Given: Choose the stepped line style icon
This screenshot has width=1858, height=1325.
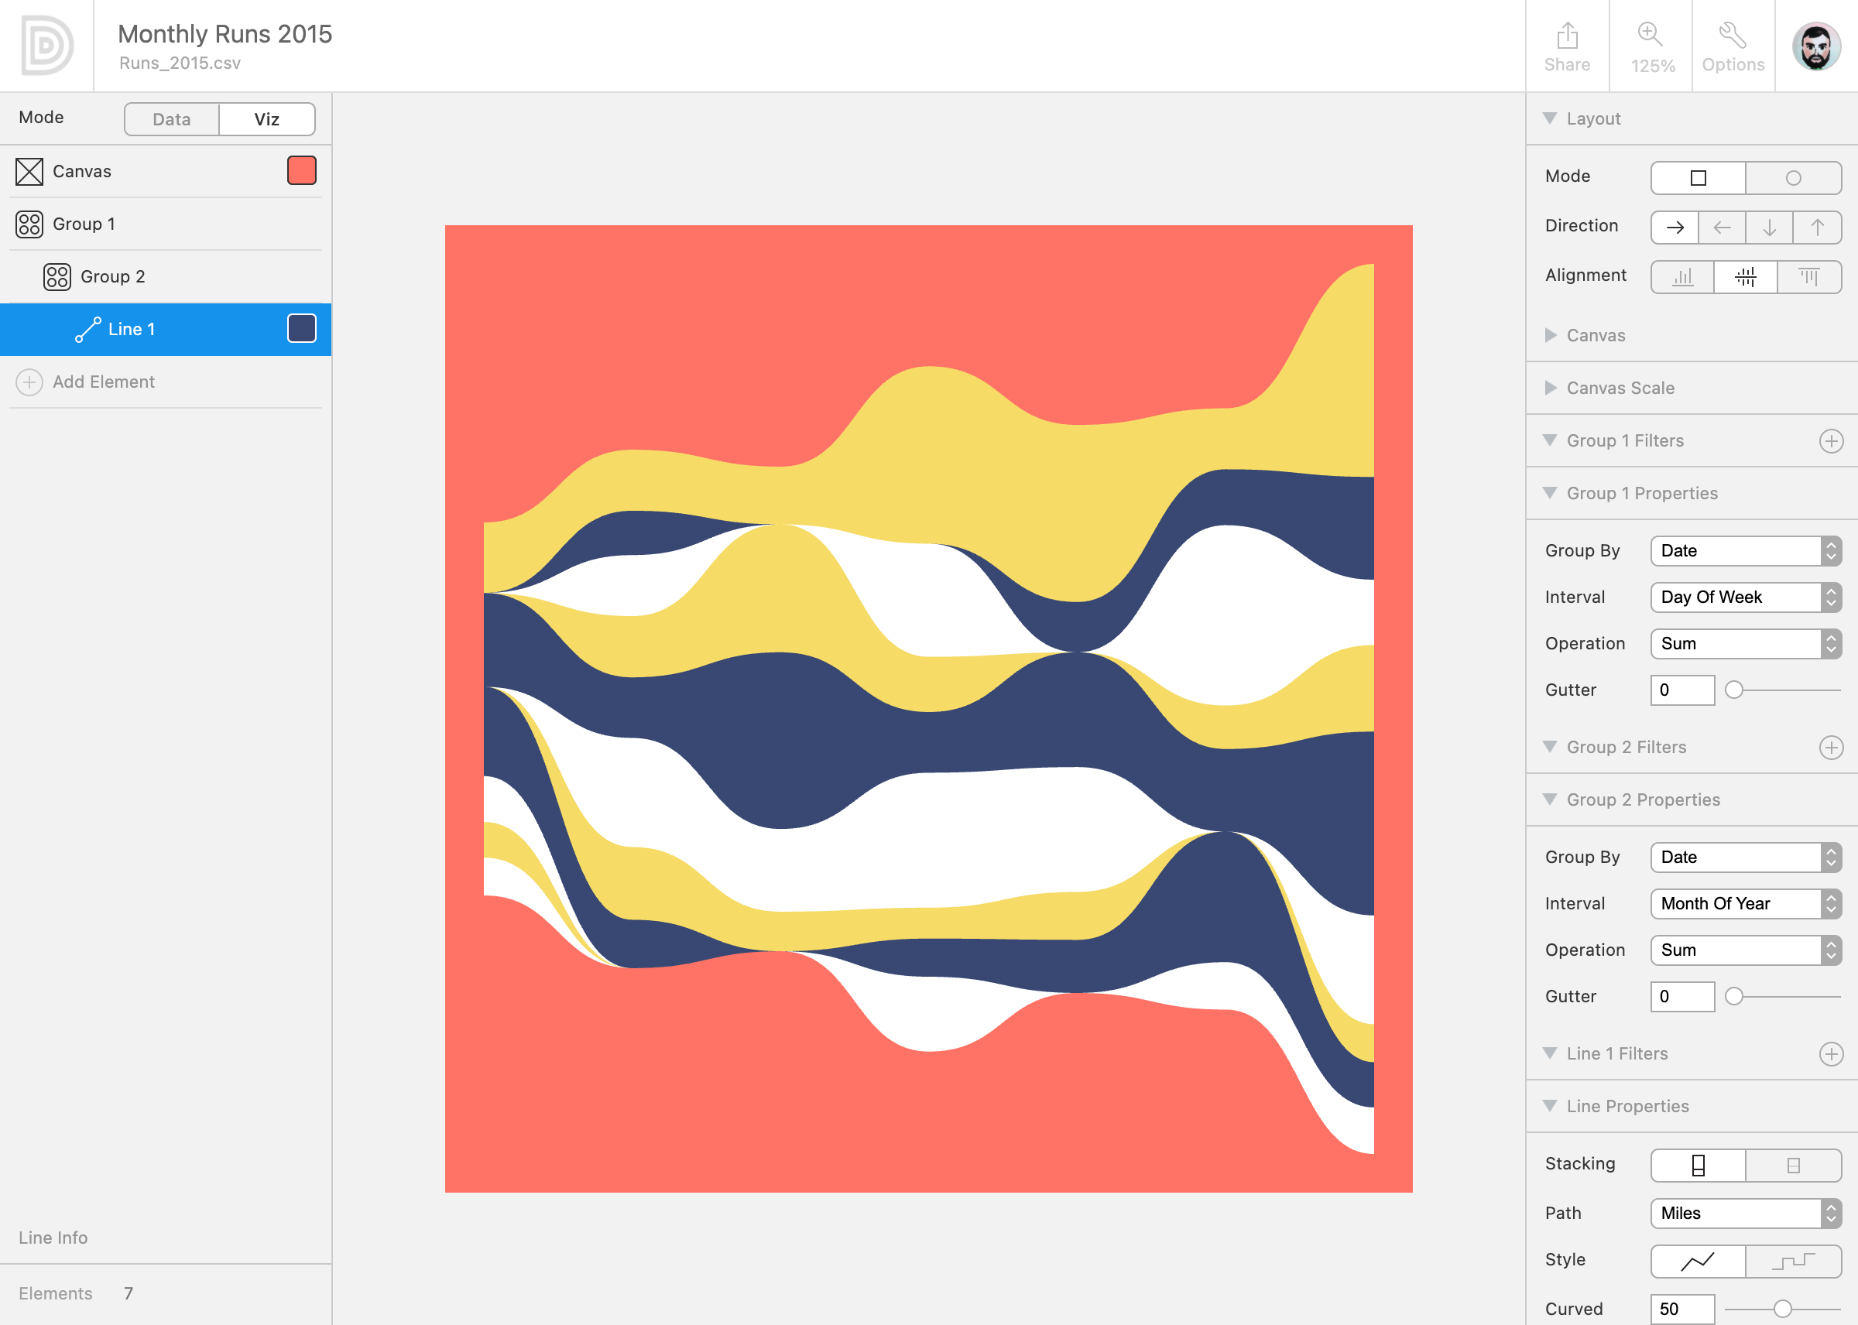Looking at the screenshot, I should [1794, 1262].
